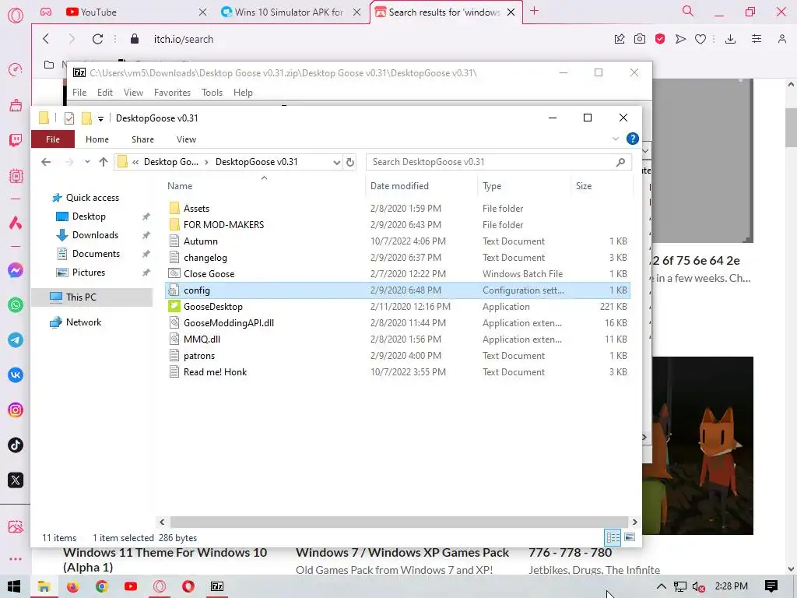Open the 7-Zip Help menu
Screen dimensions: 797x598
[x=243, y=93]
